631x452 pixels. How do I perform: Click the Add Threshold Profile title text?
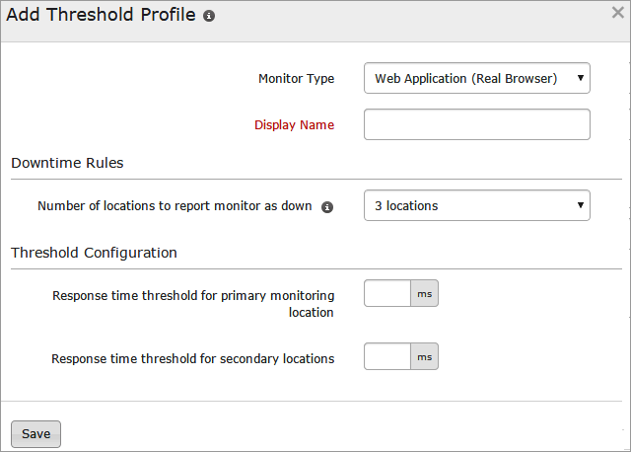coord(101,17)
